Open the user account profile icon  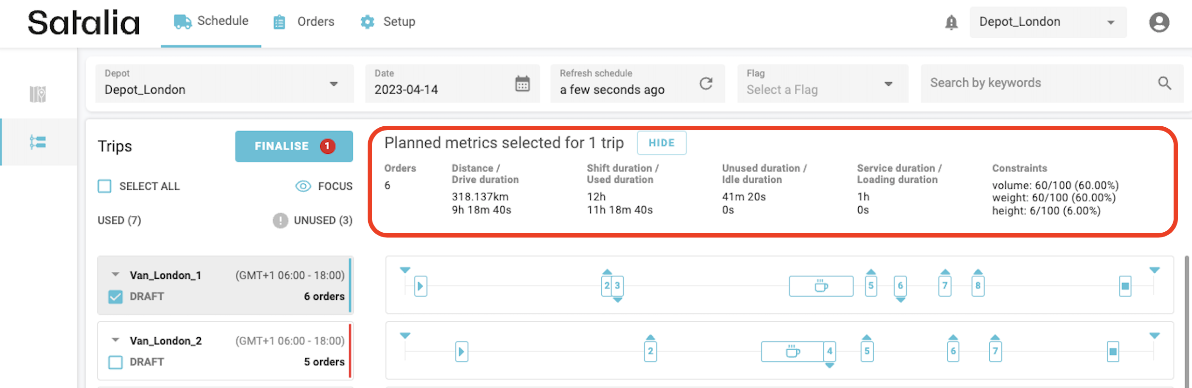(1159, 22)
